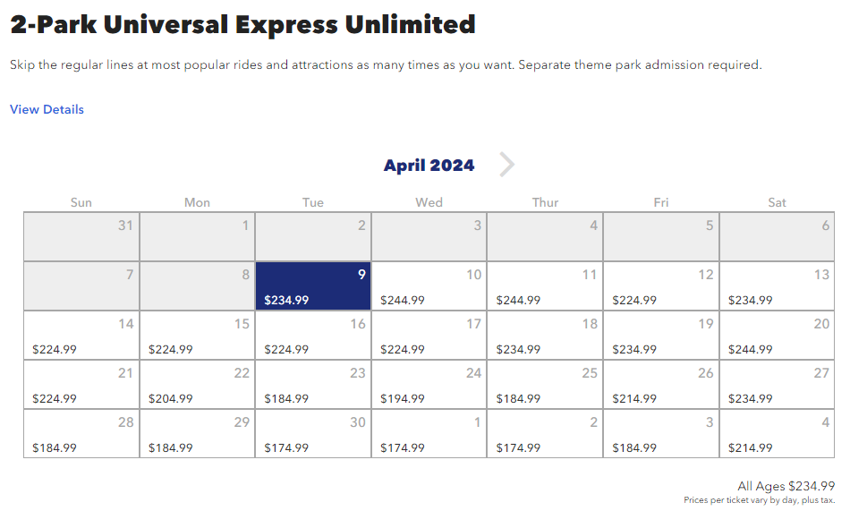Open the View Details link
Viewport: 867px width, 528px height.
click(47, 109)
